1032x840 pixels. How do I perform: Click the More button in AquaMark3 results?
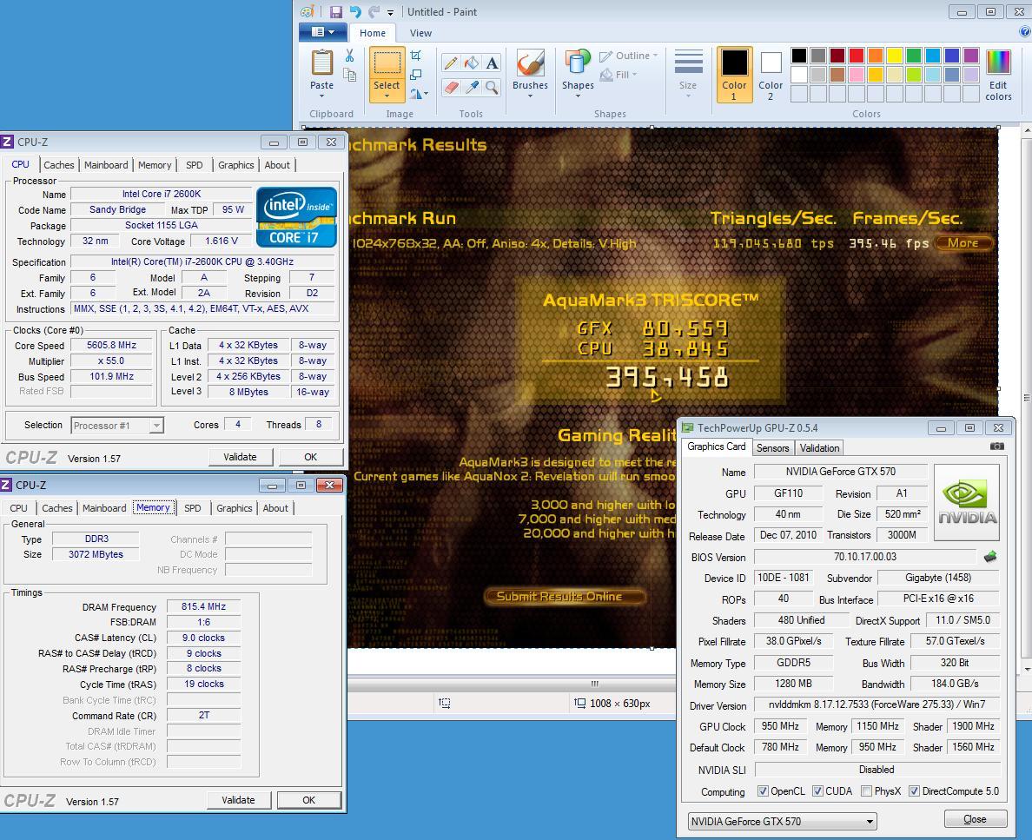(x=963, y=243)
